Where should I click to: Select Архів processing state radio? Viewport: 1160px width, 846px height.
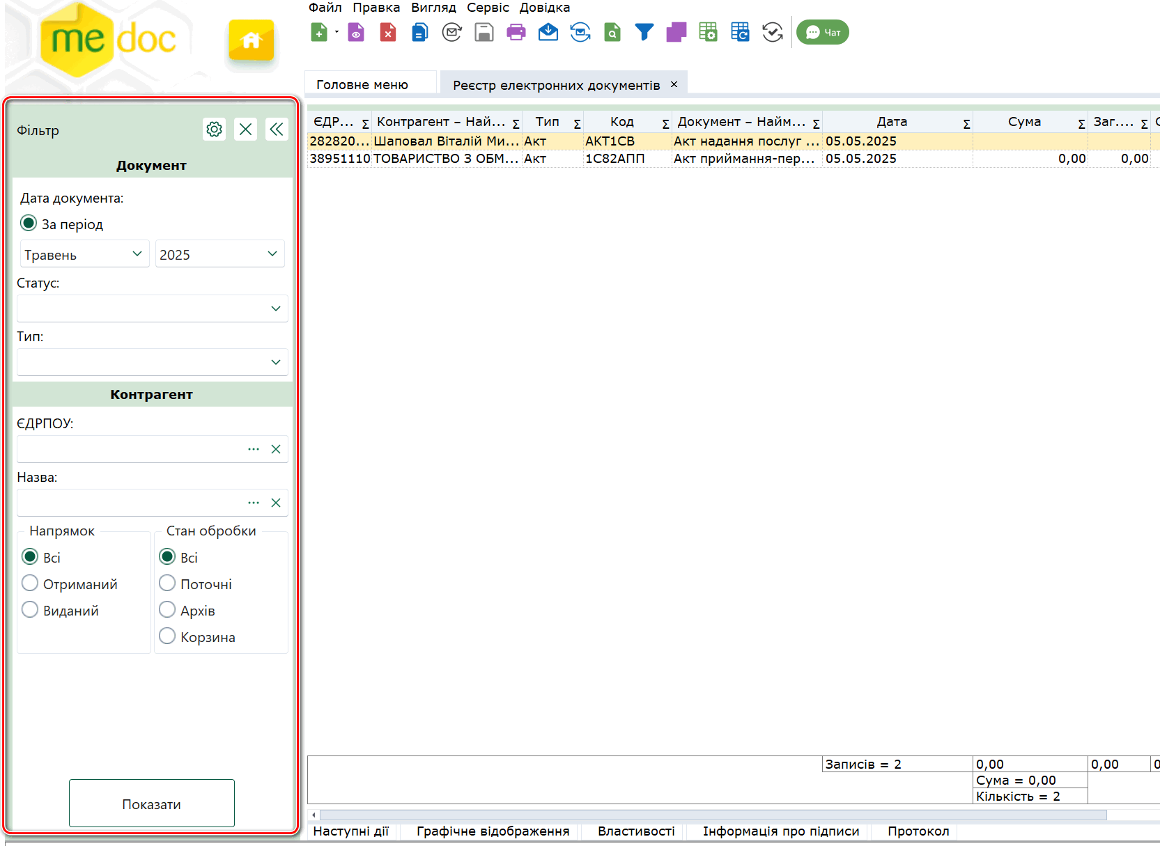pyautogui.click(x=167, y=610)
